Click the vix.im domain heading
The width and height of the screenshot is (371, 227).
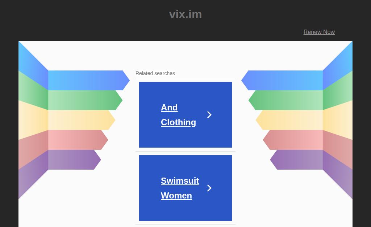(x=185, y=14)
